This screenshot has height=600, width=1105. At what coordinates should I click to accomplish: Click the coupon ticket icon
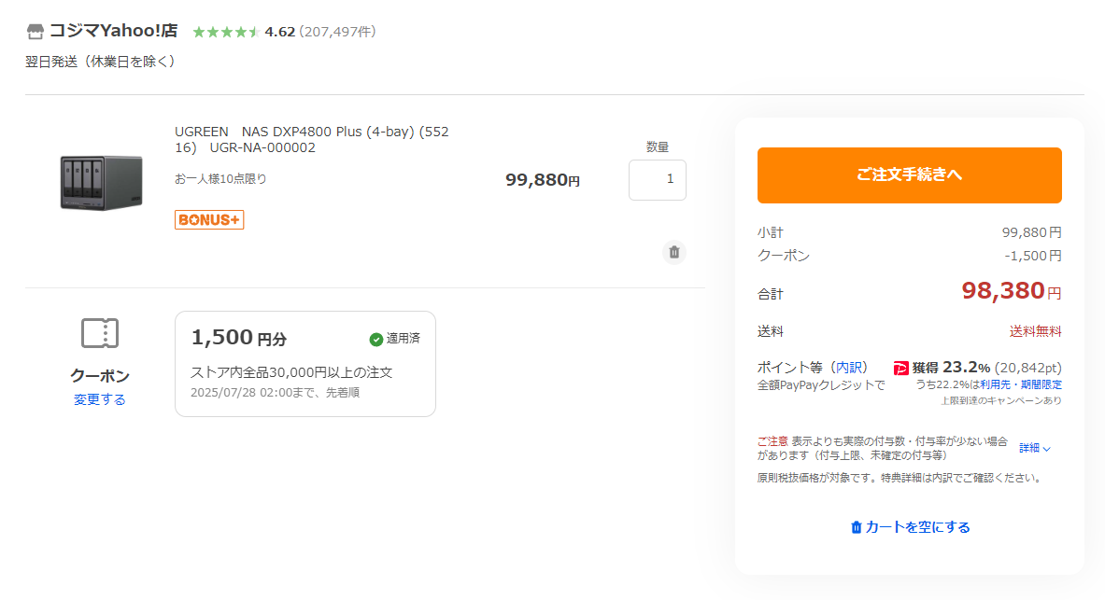coord(100,333)
